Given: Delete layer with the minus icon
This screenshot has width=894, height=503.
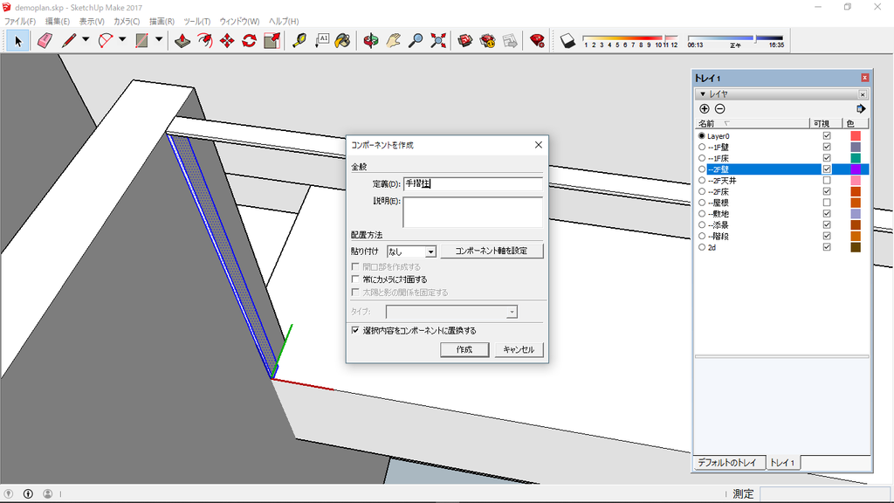Looking at the screenshot, I should pos(720,109).
